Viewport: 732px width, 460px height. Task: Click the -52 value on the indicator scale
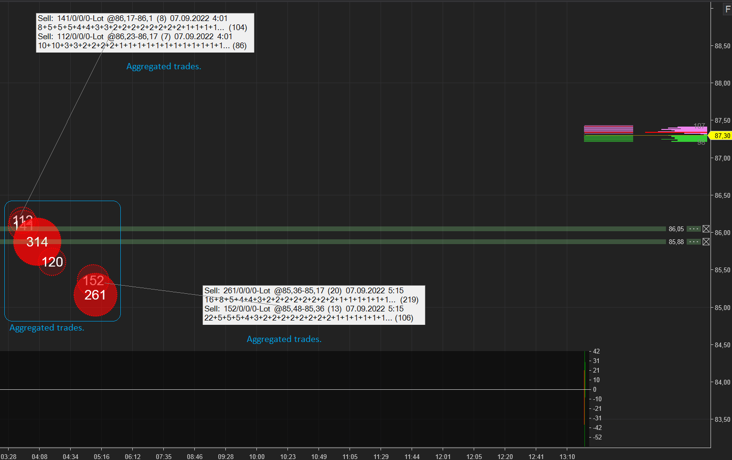point(597,437)
